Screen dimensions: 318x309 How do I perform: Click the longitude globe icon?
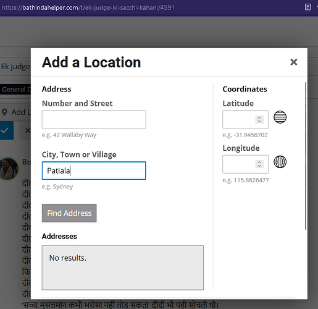click(280, 162)
